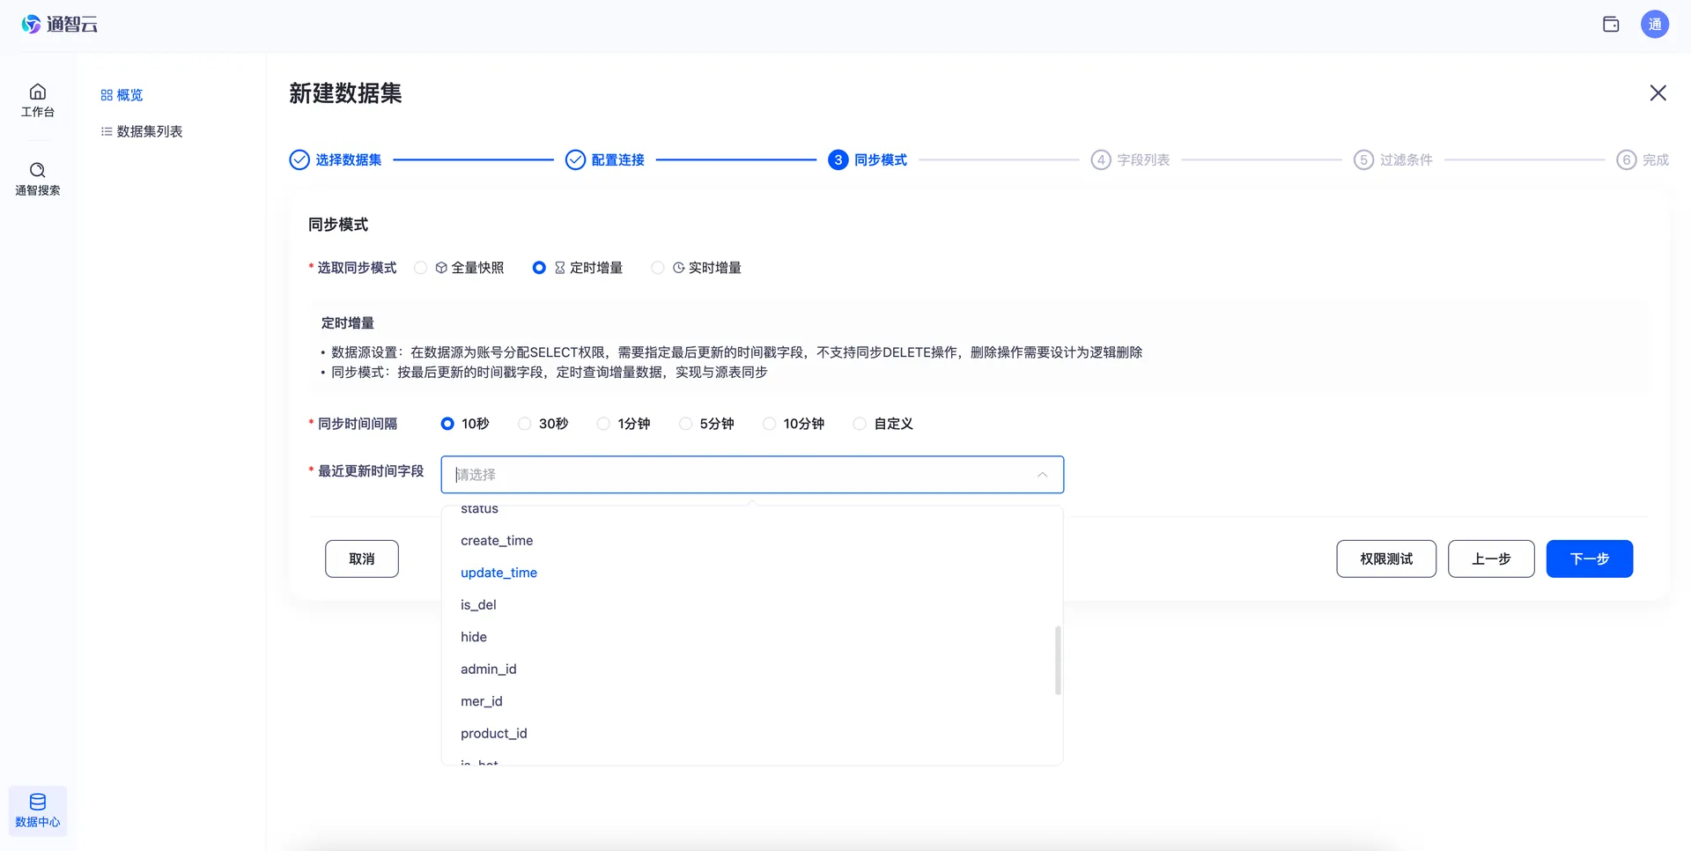
Task: Go to 工作台 home icon
Action: click(38, 92)
